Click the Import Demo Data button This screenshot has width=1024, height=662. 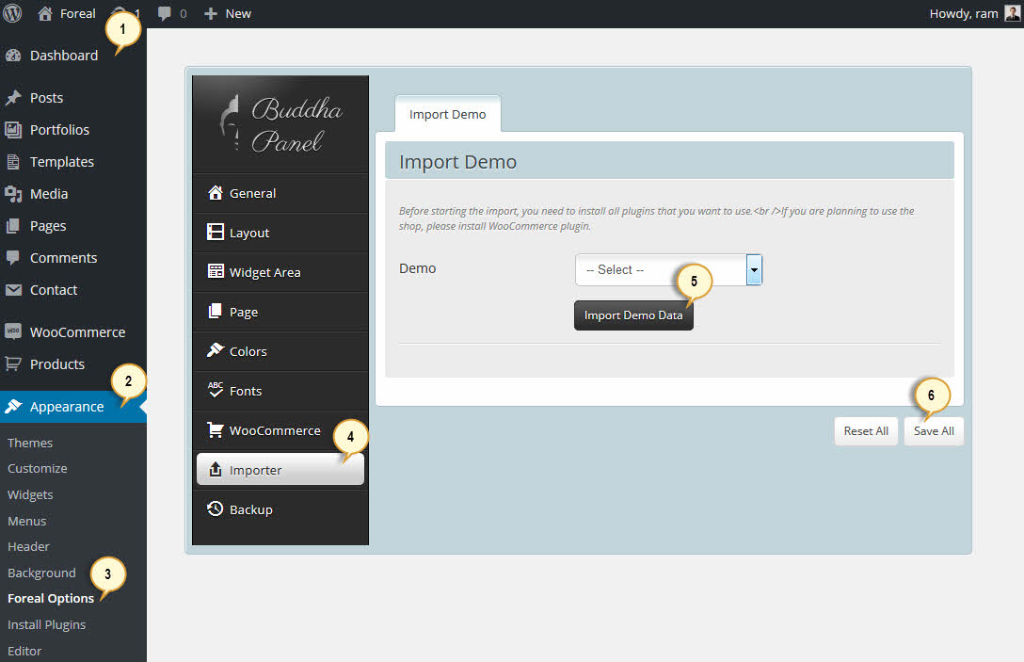pyautogui.click(x=633, y=315)
